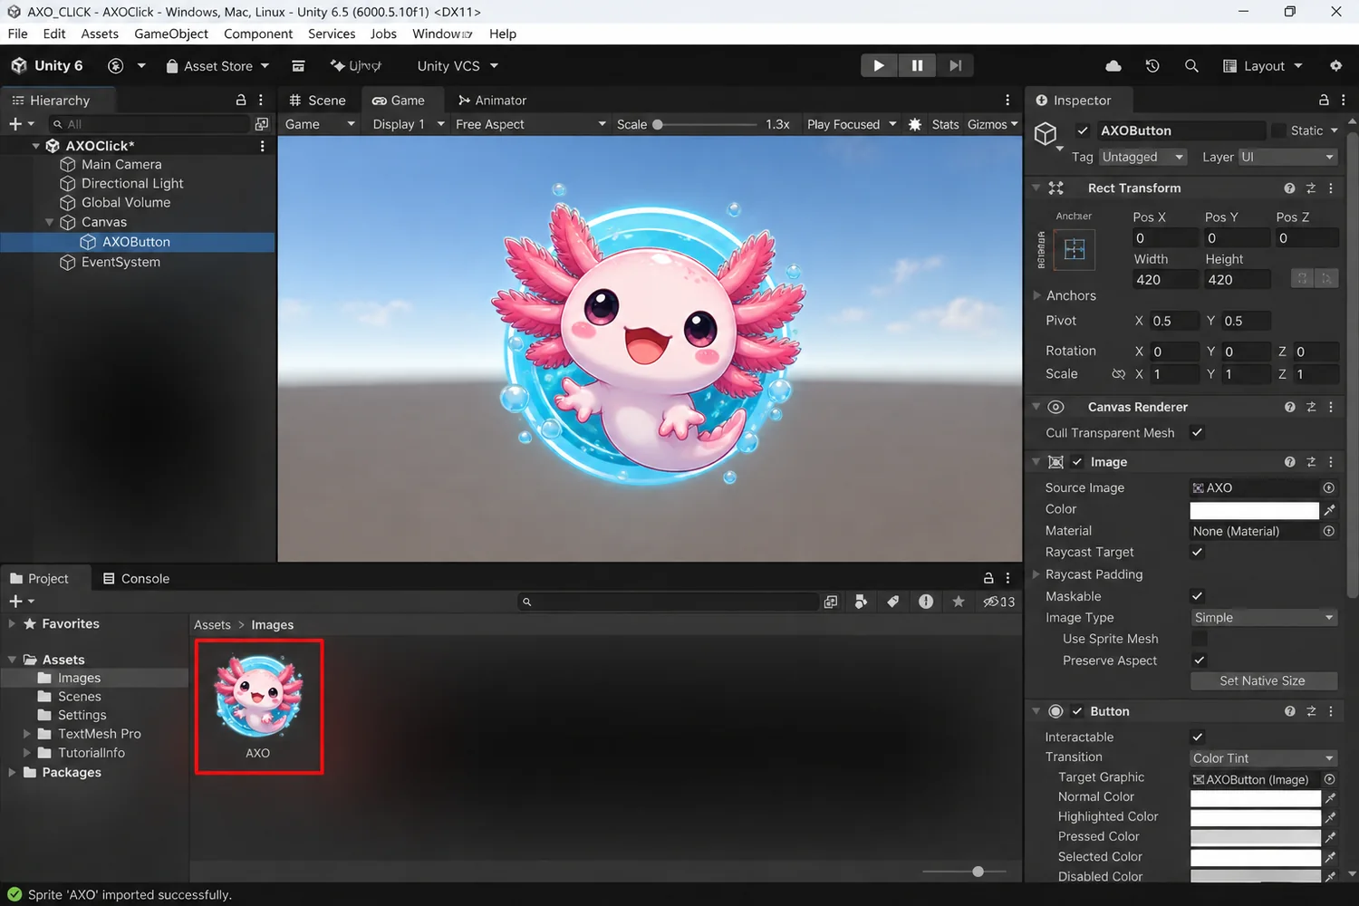1359x906 pixels.
Task: Expand the Anchors section
Action: [x=1037, y=295]
